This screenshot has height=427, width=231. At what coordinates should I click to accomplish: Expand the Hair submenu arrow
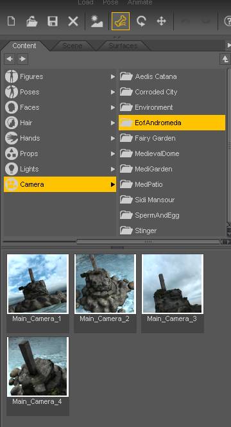point(113,123)
